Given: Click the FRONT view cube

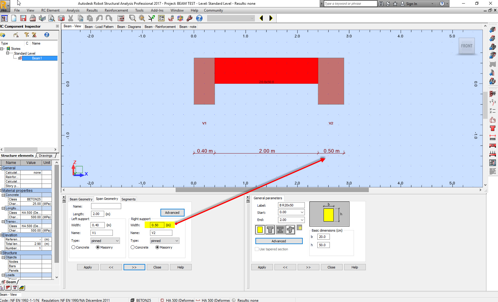Looking at the screenshot, I should 467,46.
